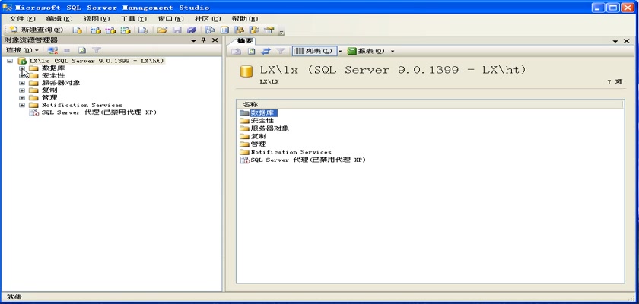
Task: Open the 报表 dropdown arrow
Action: 393,51
